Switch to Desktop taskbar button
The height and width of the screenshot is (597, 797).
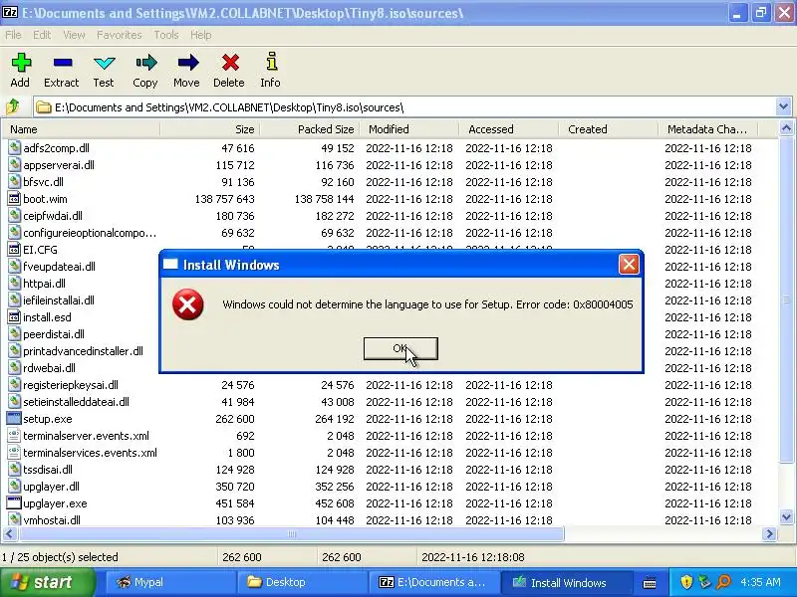coord(302,582)
